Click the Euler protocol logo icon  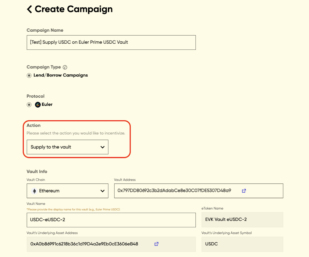tap(38, 105)
